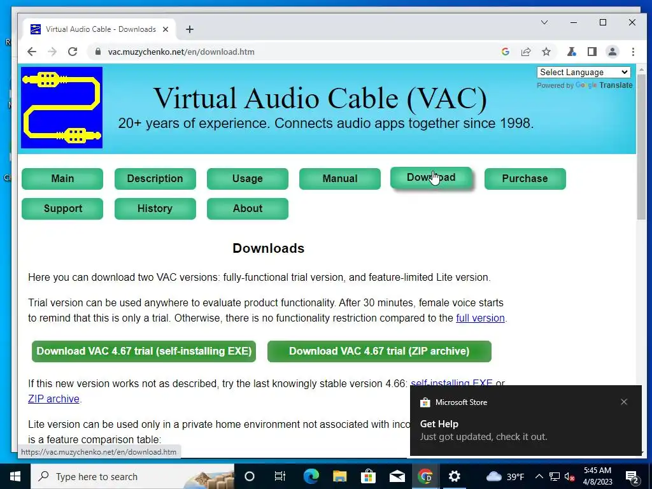Open the Manual page
This screenshot has height=489, width=652.
click(340, 178)
